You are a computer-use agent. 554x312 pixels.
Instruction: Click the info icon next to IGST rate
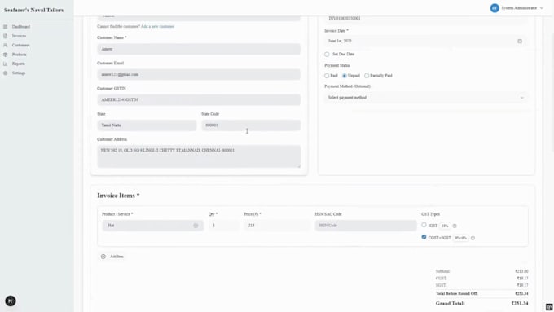(x=455, y=226)
